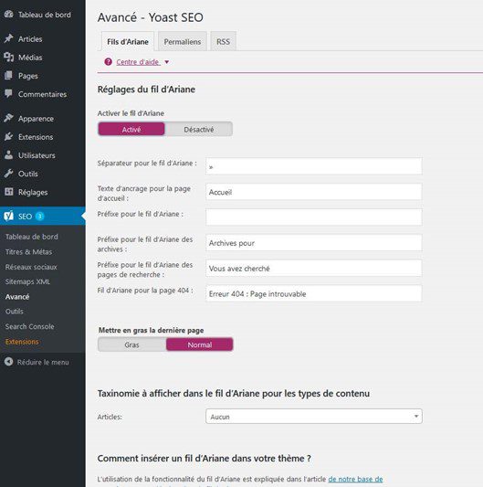The width and height of the screenshot is (483, 487).
Task: Click the Yoast SEO logo icon
Action: coord(9,216)
